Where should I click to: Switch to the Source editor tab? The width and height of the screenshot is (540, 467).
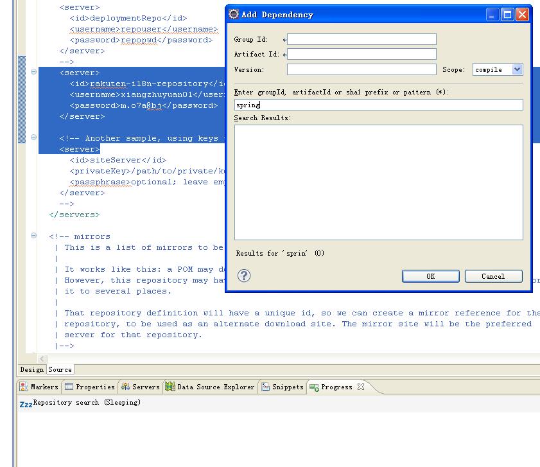coord(60,369)
